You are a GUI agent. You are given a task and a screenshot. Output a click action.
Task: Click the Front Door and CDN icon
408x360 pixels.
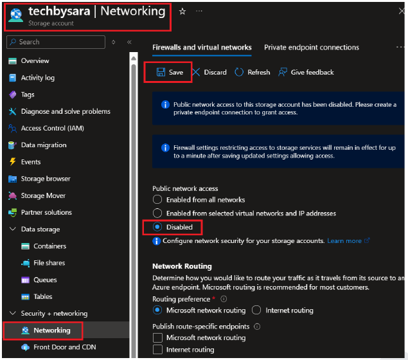(25, 347)
